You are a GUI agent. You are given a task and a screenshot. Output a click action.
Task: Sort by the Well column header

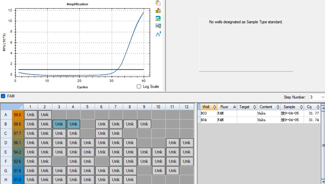coord(209,107)
